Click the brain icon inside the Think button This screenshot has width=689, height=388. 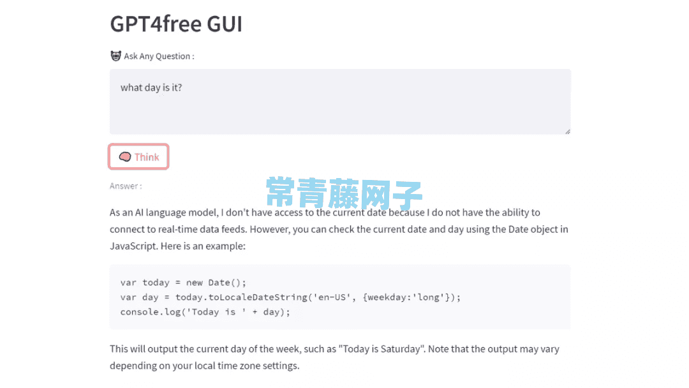point(125,157)
